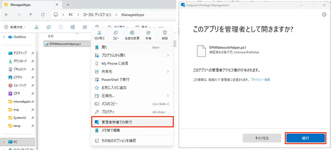Screen dimensions: 331x150
Task: Choose パスのコピー from context menu
Action: coord(132,104)
